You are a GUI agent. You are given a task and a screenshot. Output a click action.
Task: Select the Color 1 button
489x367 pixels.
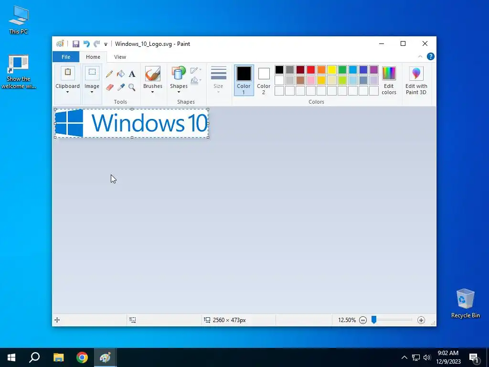(244, 80)
